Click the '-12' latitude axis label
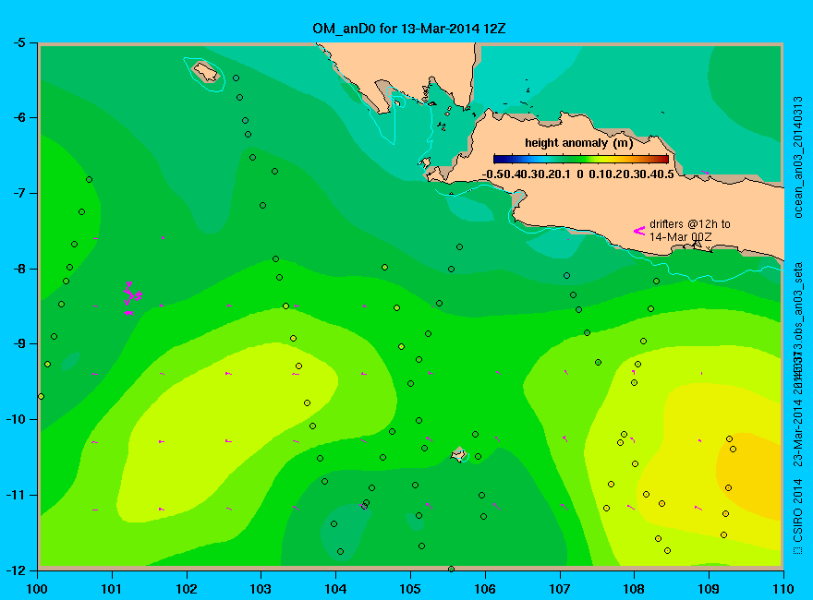Viewport: 813px width, 600px height. tap(15, 570)
